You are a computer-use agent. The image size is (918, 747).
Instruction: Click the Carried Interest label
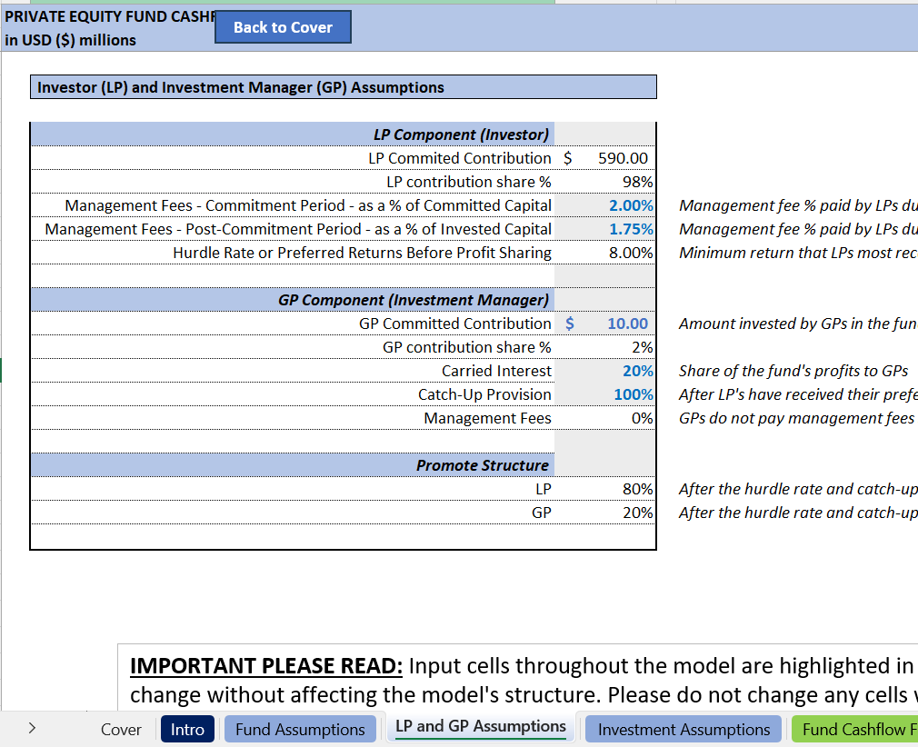(x=496, y=371)
